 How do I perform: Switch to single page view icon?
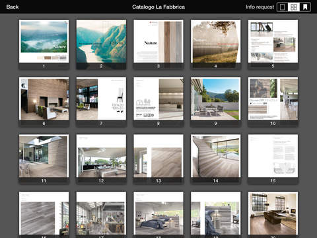pos(282,7)
